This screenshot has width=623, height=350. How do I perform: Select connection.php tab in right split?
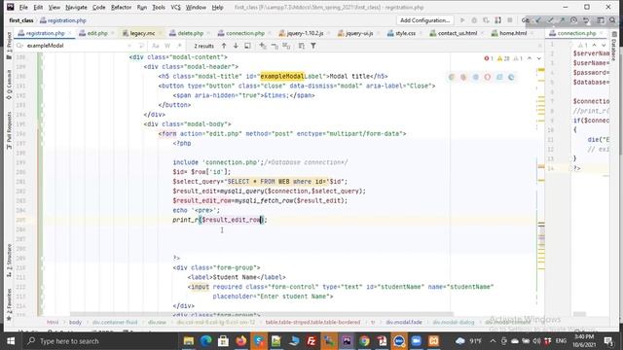point(576,33)
